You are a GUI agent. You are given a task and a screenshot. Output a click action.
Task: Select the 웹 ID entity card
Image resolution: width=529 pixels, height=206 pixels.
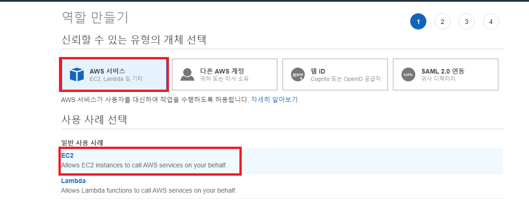coord(335,74)
